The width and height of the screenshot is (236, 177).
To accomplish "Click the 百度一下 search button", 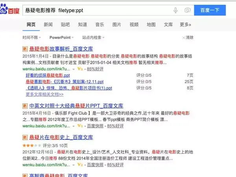I will click(210, 10).
